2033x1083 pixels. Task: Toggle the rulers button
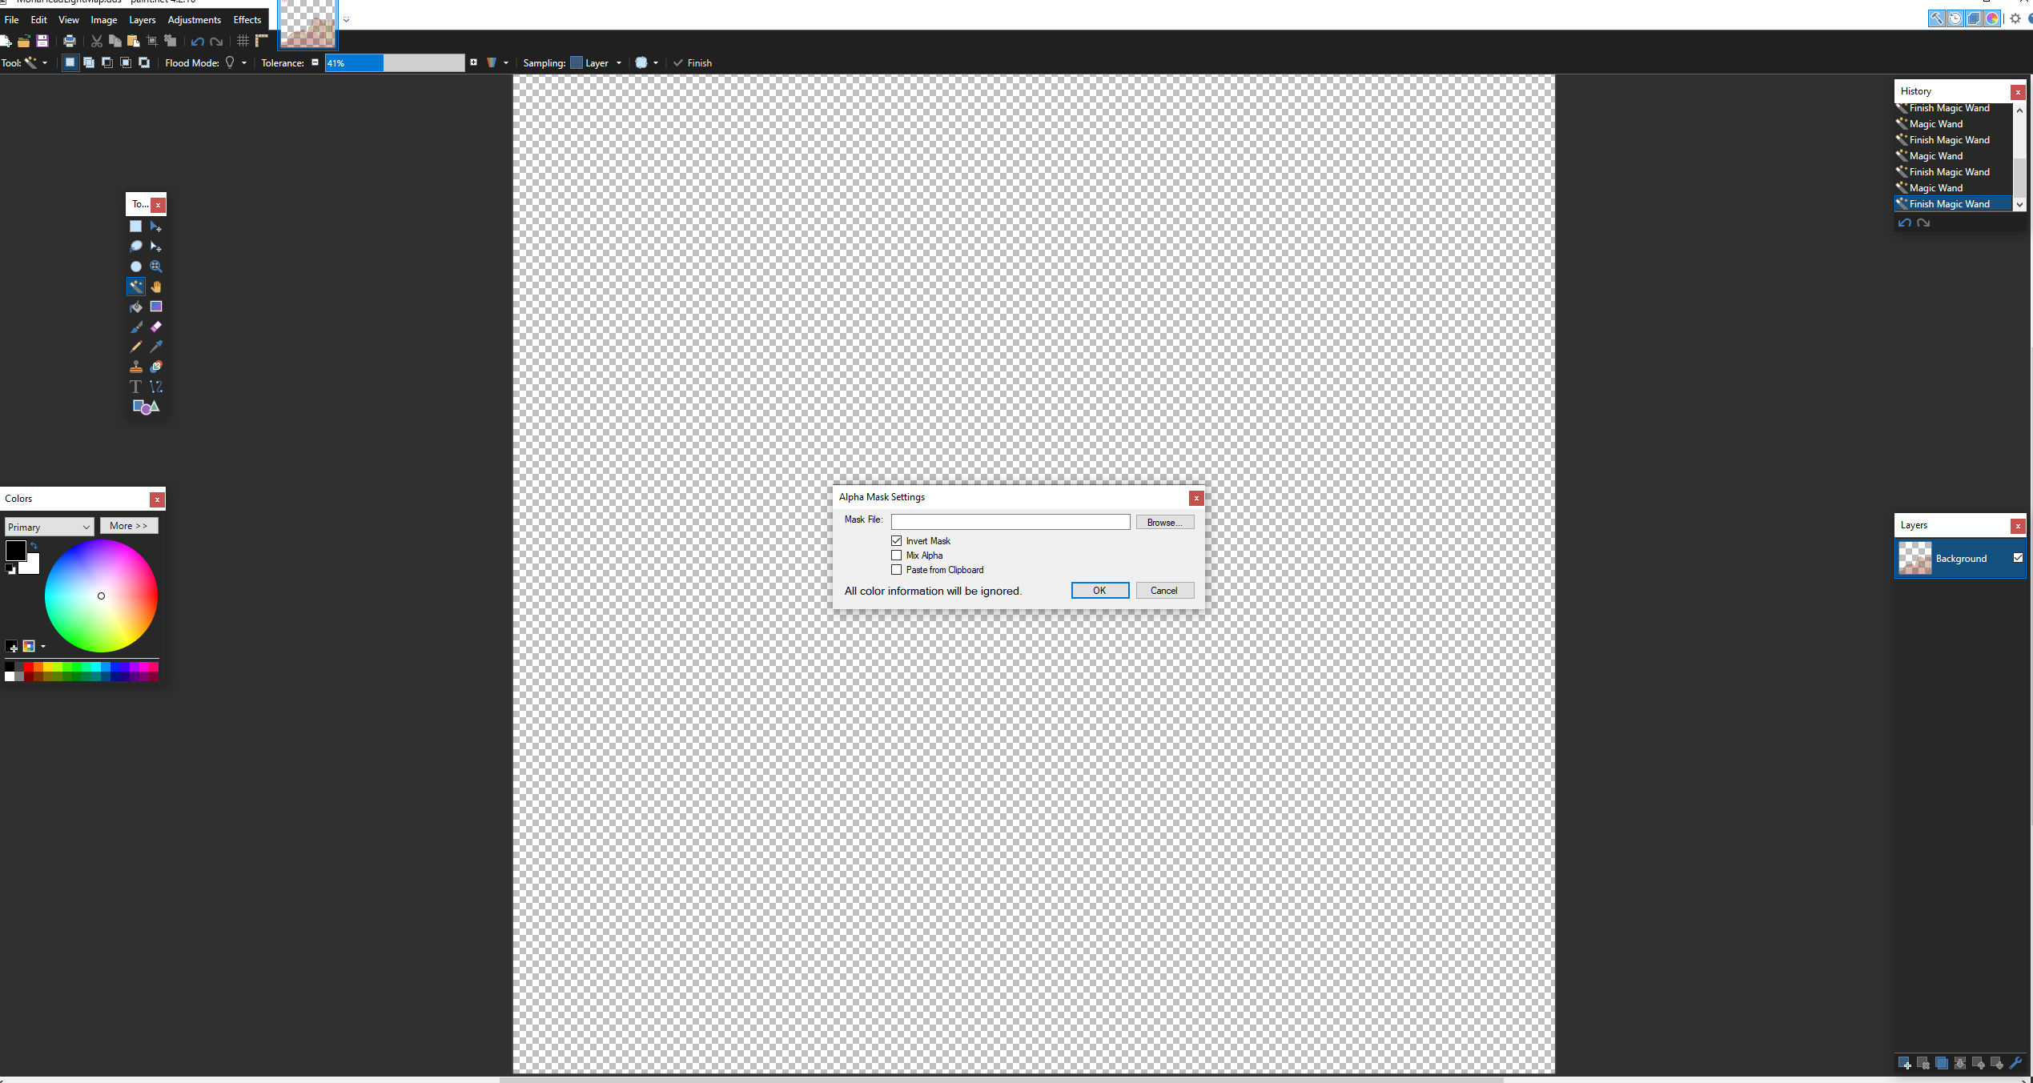pos(261,41)
